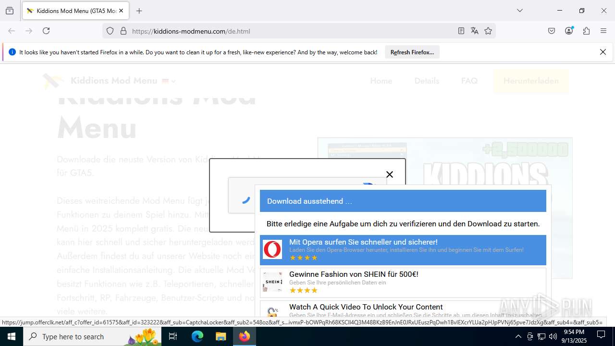Viewport: 615px width, 346px height.
Task: Open Firefox View recent browsing icon
Action: pyautogui.click(x=10, y=11)
